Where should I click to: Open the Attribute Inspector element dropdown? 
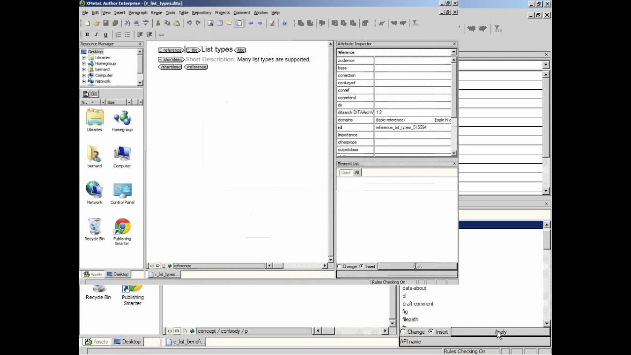(454, 52)
